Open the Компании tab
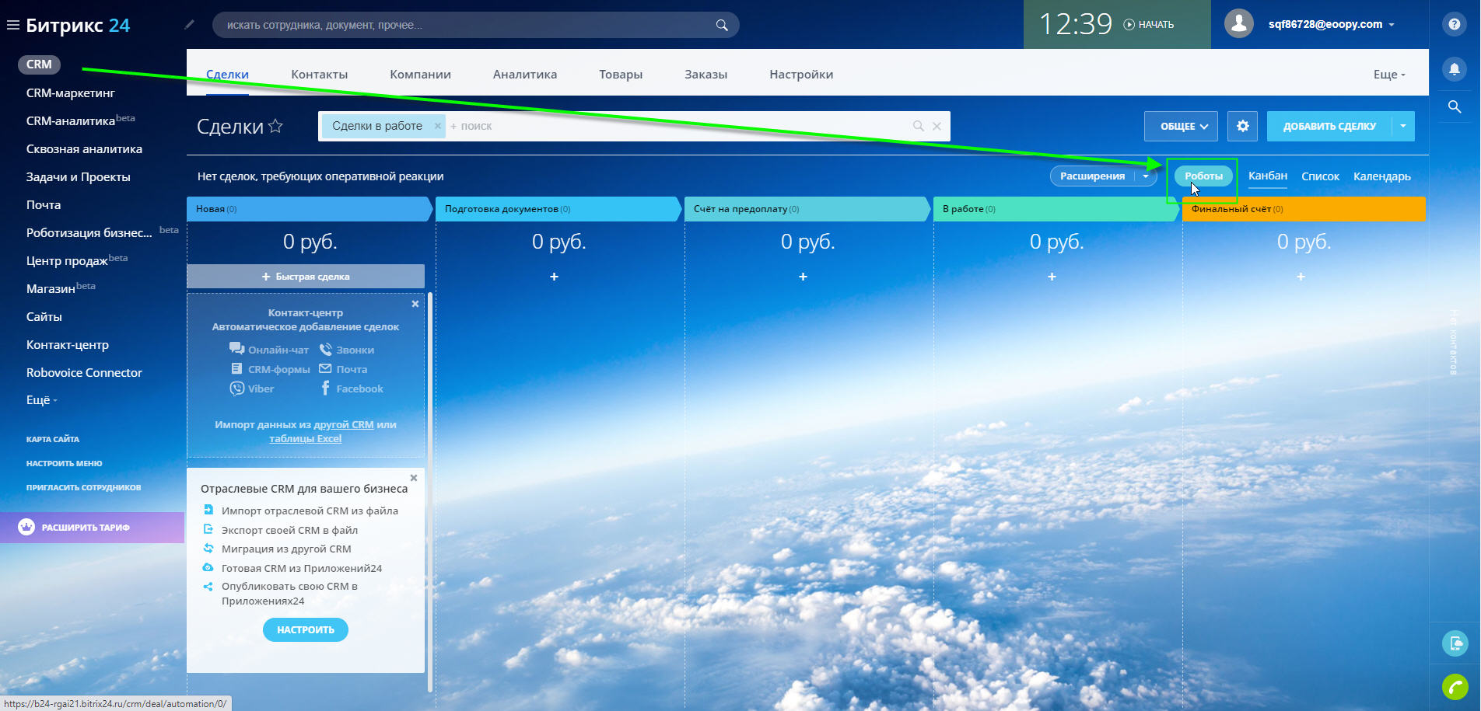Viewport: 1481px width, 711px height. click(420, 75)
